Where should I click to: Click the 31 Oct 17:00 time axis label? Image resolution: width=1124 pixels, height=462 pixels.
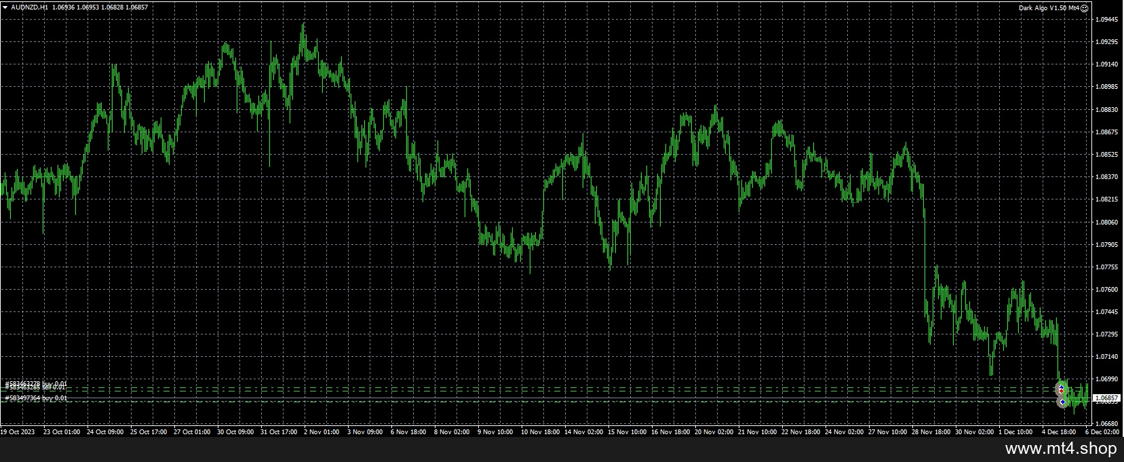[x=279, y=431]
